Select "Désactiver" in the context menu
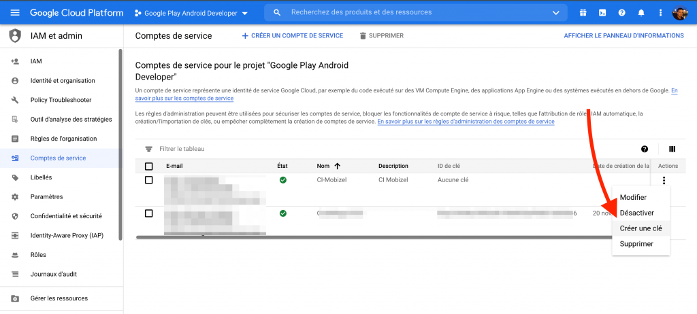697x314 pixels. pyautogui.click(x=636, y=213)
